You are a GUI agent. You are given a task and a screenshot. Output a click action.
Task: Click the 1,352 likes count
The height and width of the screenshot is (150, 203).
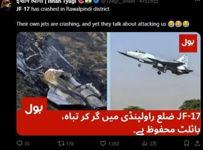tap(114, 144)
